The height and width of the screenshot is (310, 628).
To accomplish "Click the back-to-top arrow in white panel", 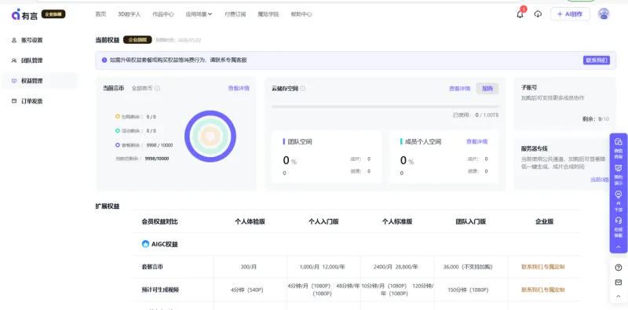I will [619, 297].
